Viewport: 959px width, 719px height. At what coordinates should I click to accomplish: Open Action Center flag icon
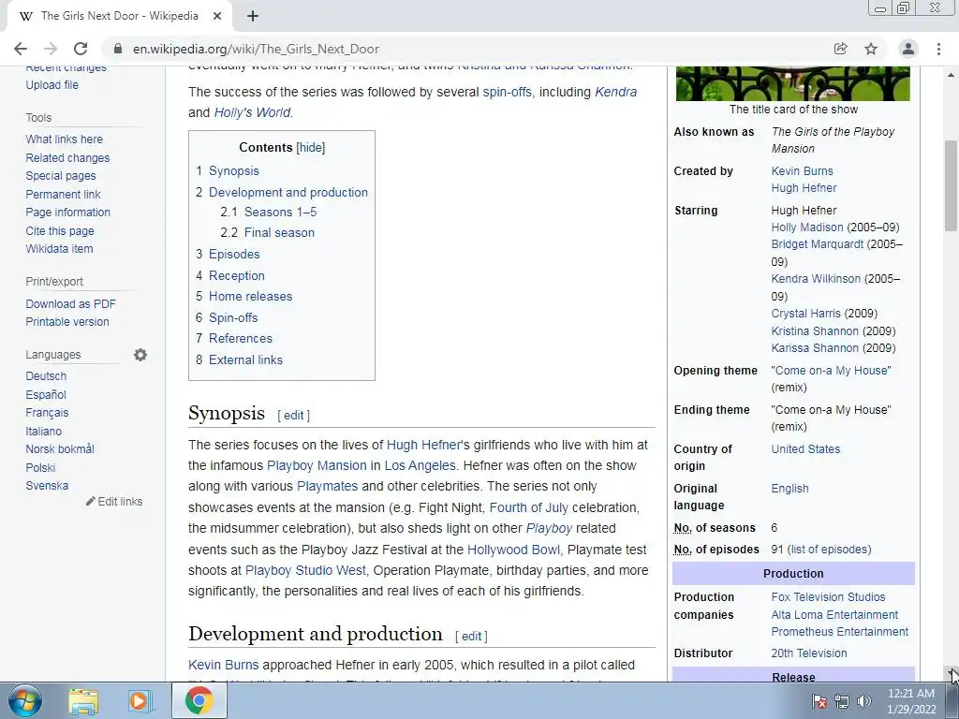pos(819,701)
